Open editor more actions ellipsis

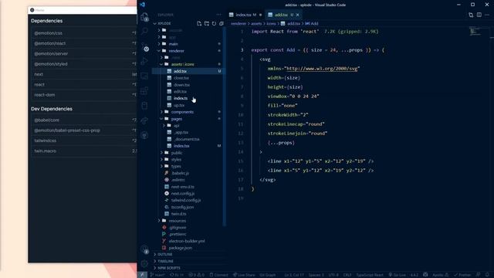(x=487, y=15)
